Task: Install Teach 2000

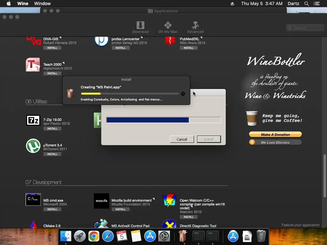Action: [x=52, y=73]
